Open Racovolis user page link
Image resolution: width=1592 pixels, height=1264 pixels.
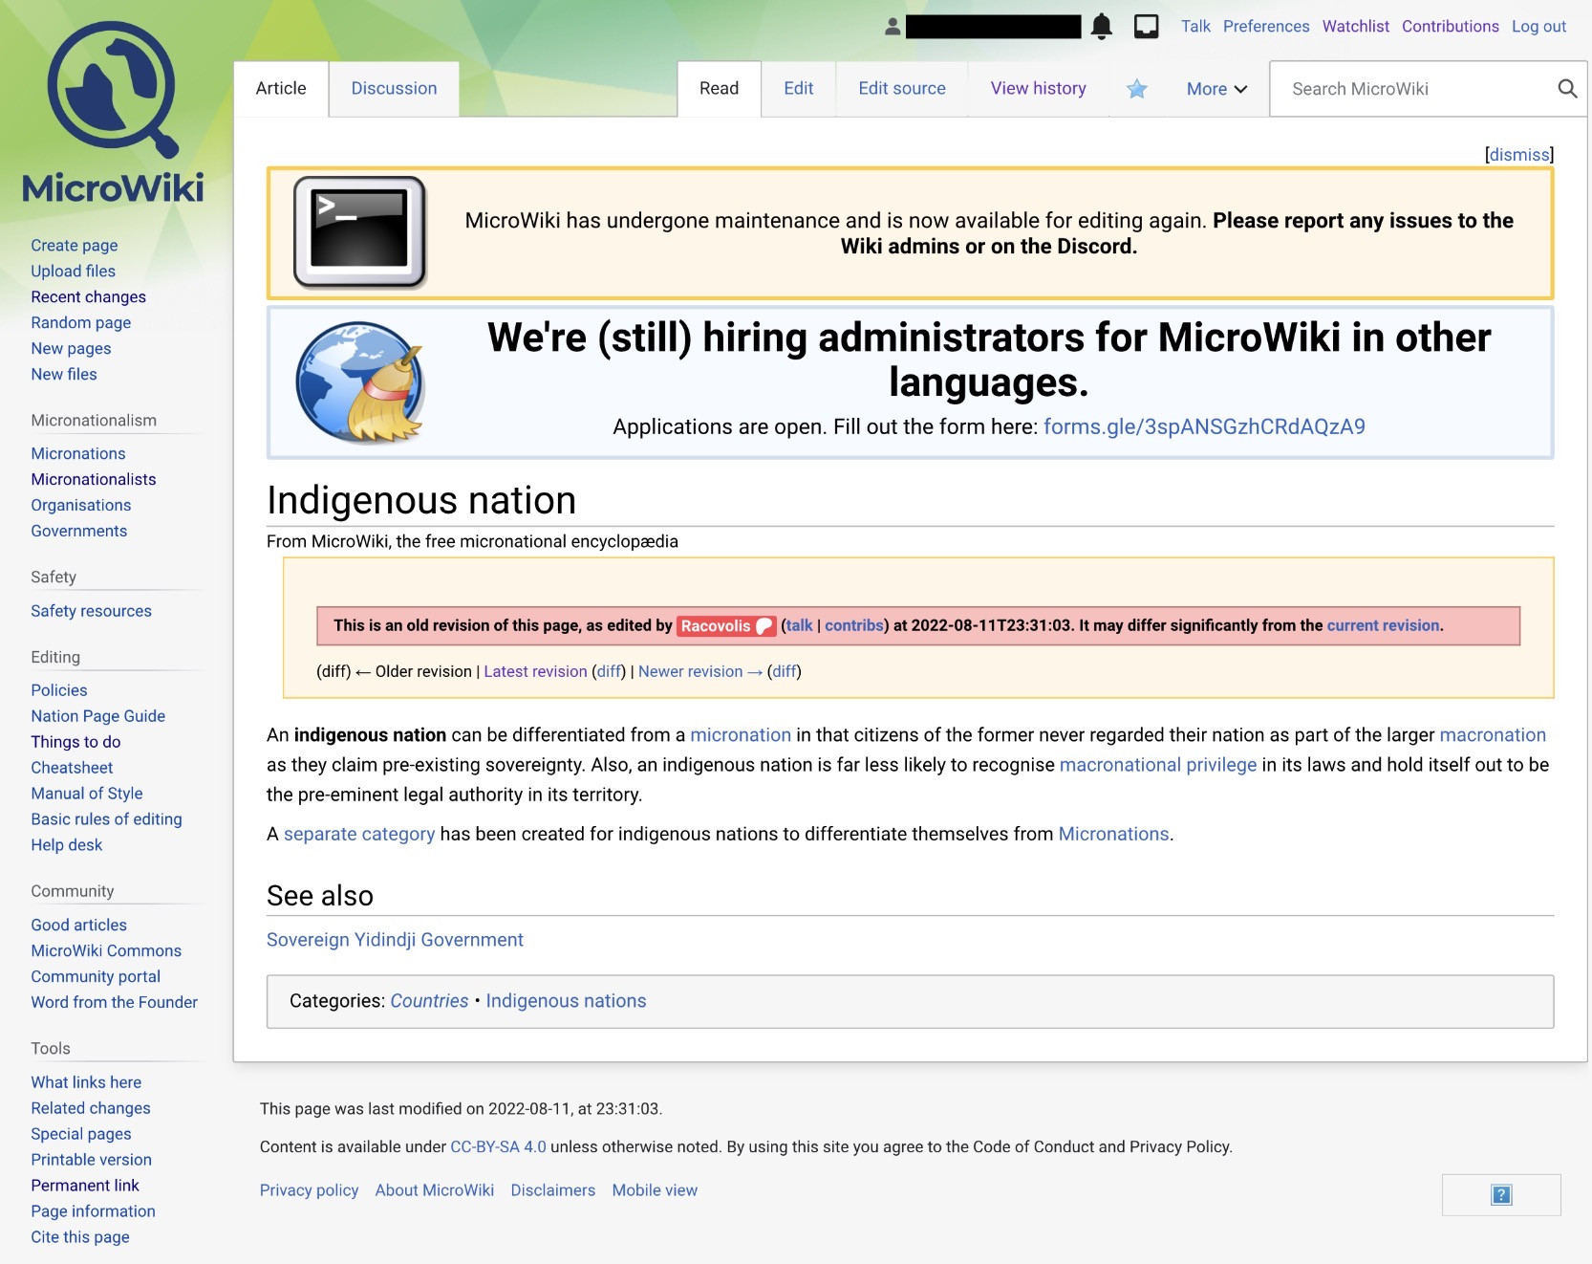(716, 626)
